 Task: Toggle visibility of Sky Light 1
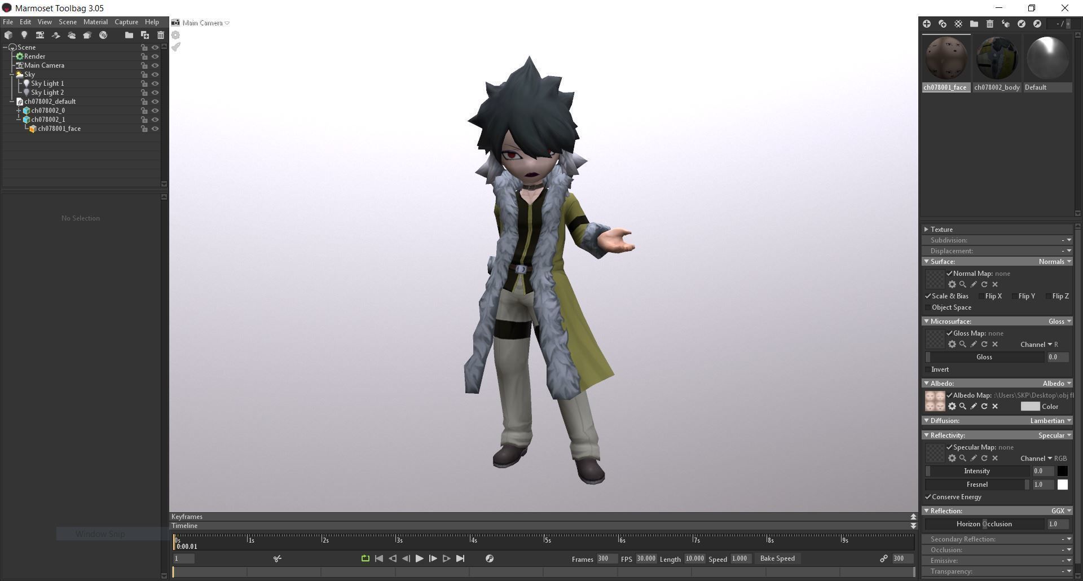click(155, 83)
